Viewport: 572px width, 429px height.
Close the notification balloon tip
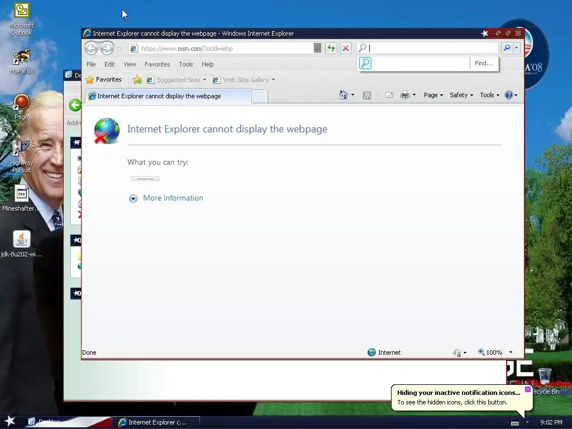click(x=527, y=389)
